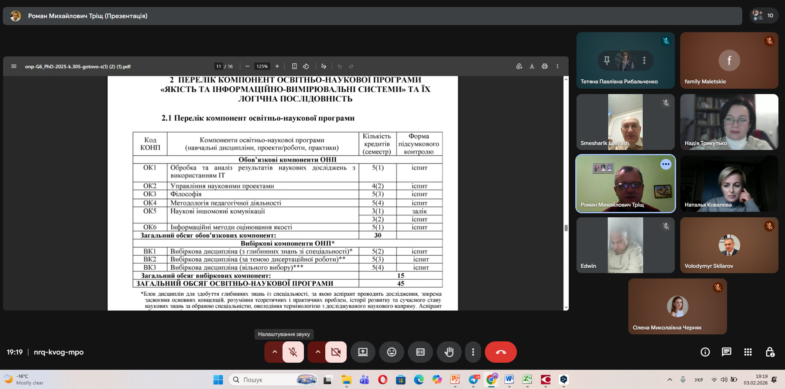The height and width of the screenshot is (389, 785).
Task: Show meeting details info icon
Action: click(705, 352)
